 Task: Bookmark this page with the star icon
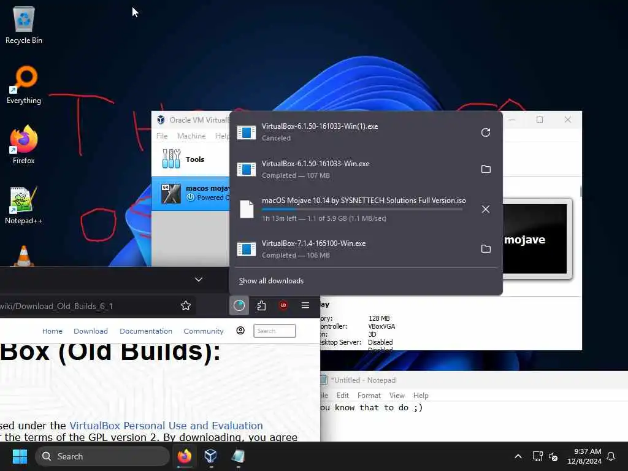[186, 305]
